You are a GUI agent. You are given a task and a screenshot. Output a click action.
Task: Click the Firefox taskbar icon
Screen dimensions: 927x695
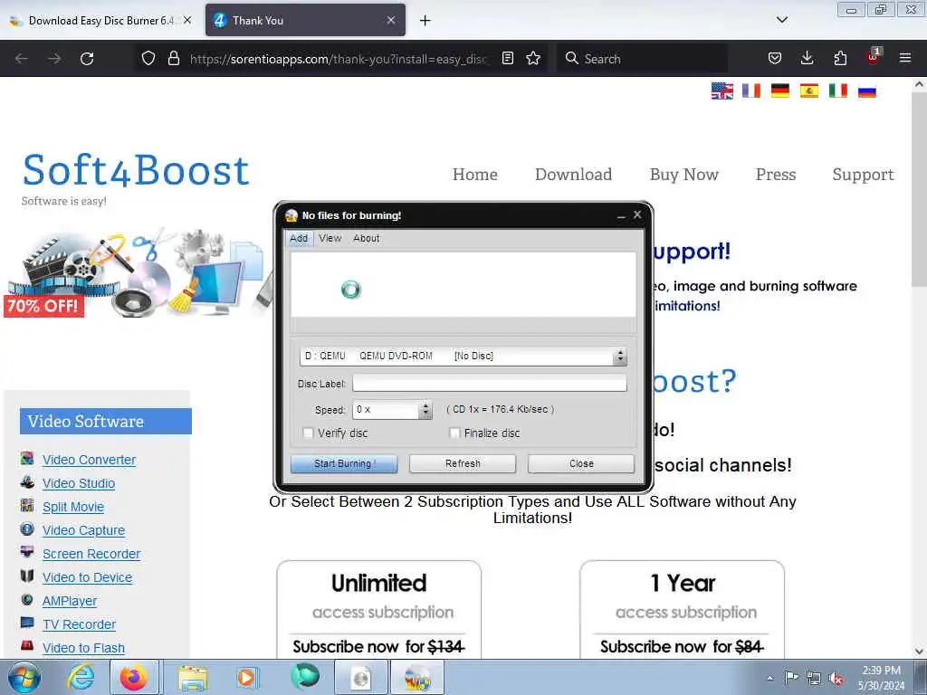click(x=134, y=677)
